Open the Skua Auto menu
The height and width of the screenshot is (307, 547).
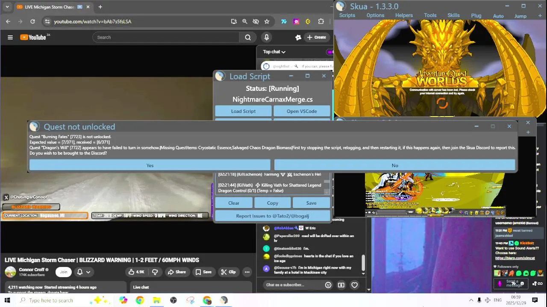point(498,16)
